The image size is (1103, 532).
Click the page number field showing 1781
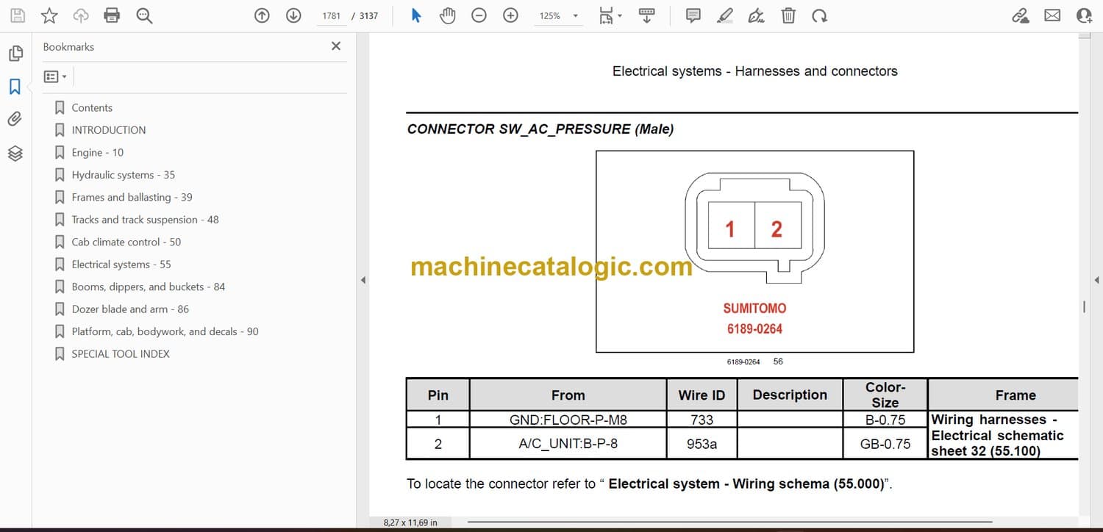pyautogui.click(x=332, y=15)
